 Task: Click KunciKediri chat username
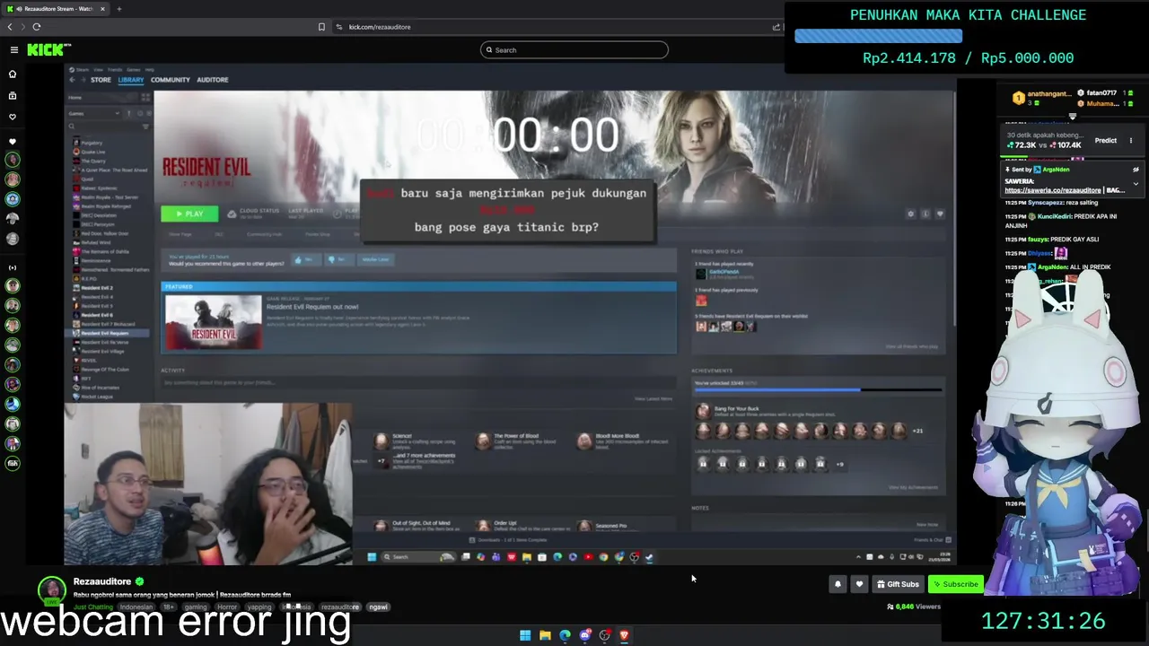(1055, 216)
